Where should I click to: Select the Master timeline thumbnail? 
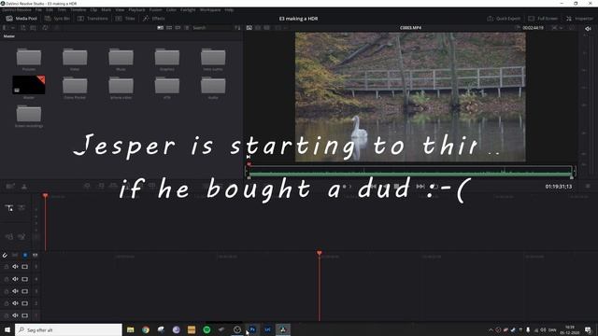(29, 85)
